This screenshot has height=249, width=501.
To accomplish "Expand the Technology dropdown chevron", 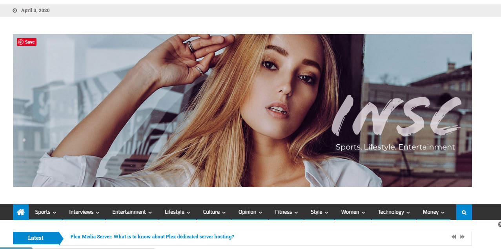I will click(408, 213).
